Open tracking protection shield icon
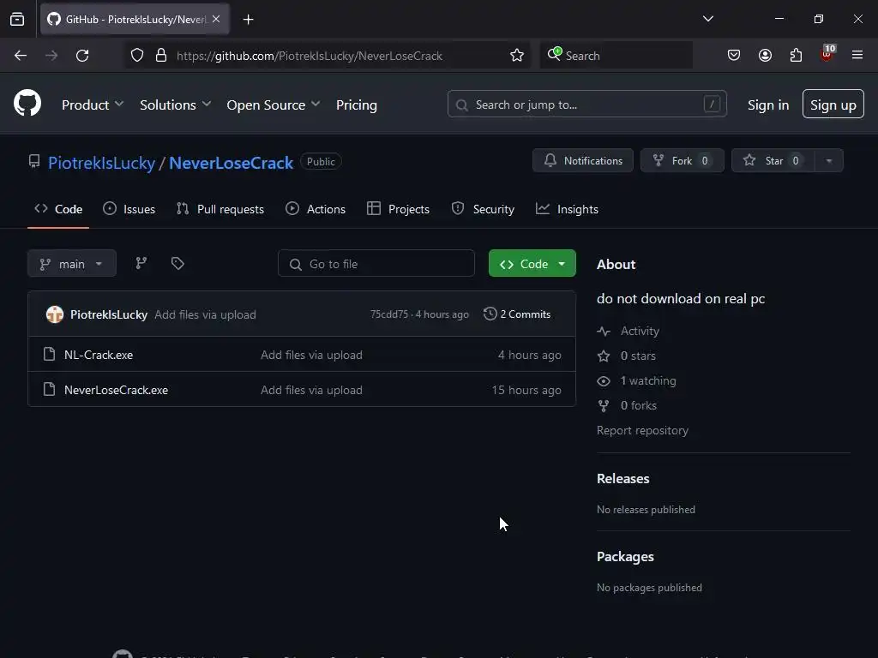The width and height of the screenshot is (878, 658). [x=137, y=56]
